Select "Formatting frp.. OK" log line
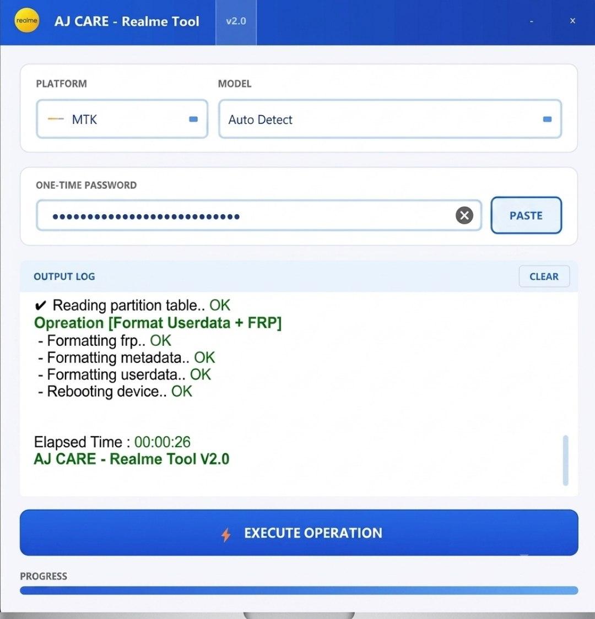The width and height of the screenshot is (595, 619). (105, 340)
